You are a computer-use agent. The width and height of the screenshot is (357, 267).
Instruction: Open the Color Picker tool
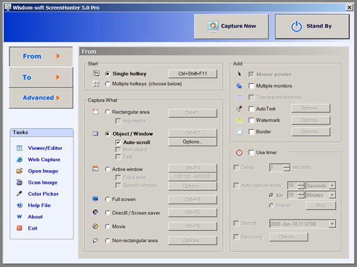[43, 194]
